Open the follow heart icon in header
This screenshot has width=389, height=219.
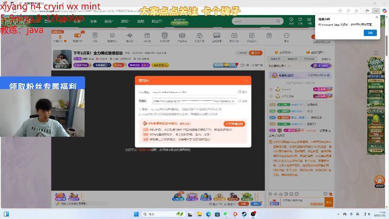300,20
